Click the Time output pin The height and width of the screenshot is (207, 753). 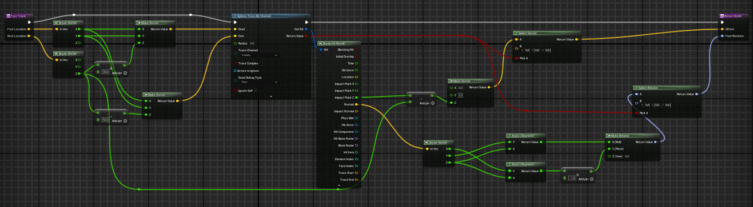pos(357,63)
